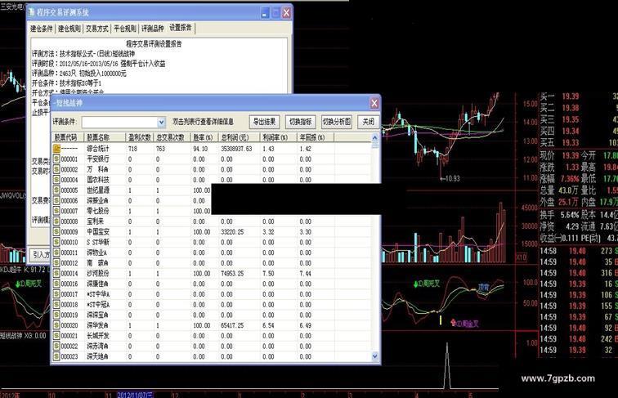The height and width of the screenshot is (398, 618).
Task: Click the S icon for stock 000016
Action: tap(56, 284)
